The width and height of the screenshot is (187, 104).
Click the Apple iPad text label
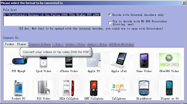(x=119, y=71)
